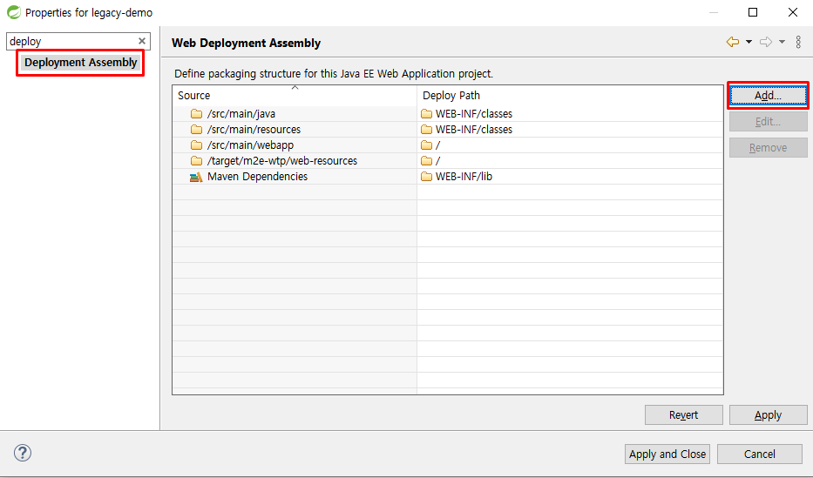Clear the deploy filter text
The image size is (813, 478).
pyautogui.click(x=142, y=41)
